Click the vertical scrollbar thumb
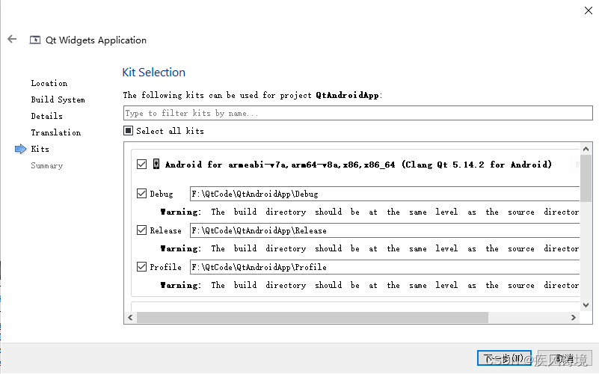The image size is (599, 374). 586,178
